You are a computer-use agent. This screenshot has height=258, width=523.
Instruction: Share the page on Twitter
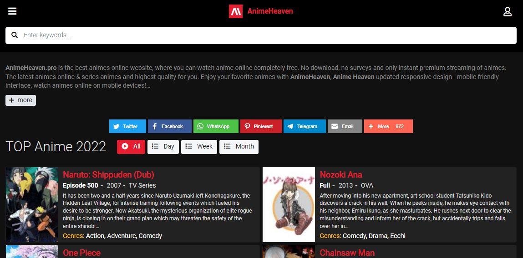click(x=127, y=127)
